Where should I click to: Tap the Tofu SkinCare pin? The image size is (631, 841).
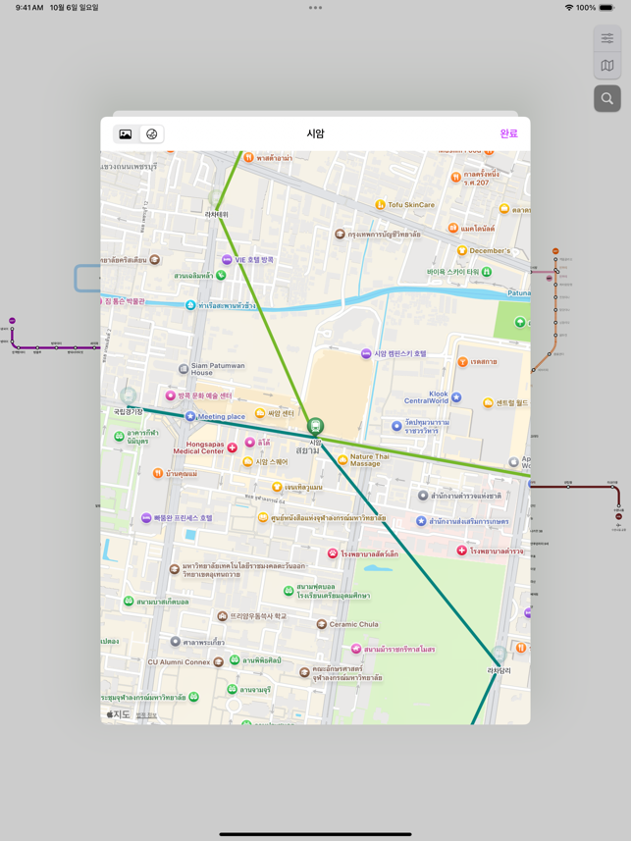tap(380, 204)
